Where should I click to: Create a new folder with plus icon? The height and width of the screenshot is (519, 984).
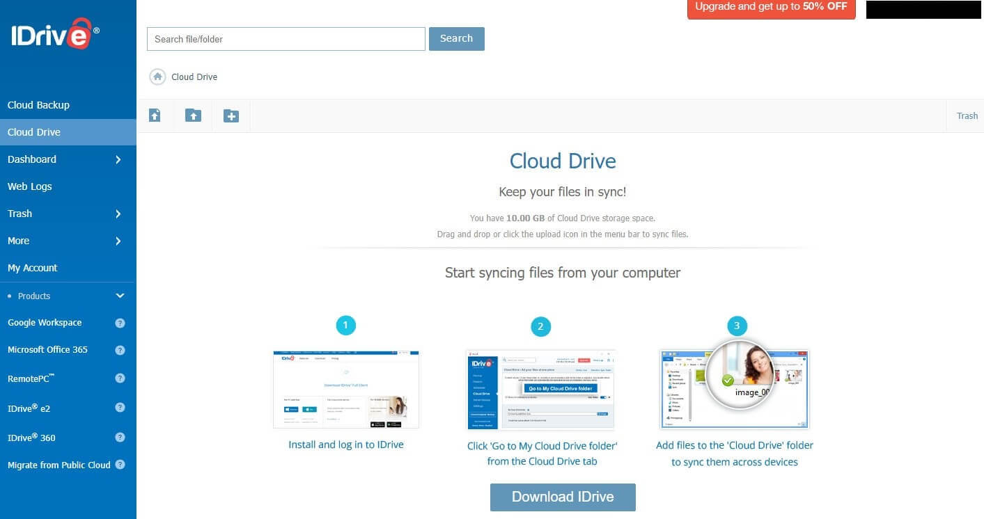231,115
